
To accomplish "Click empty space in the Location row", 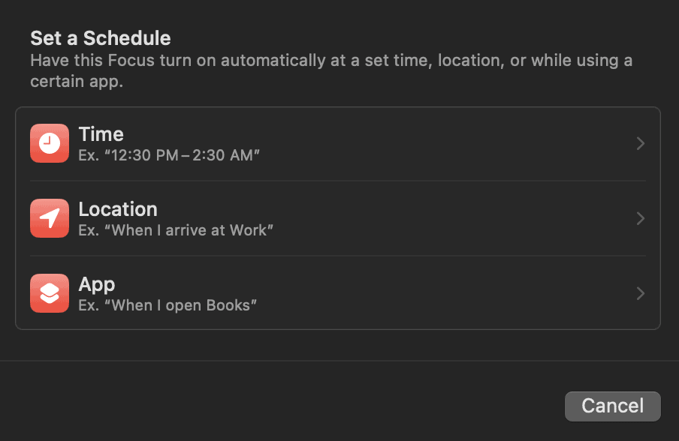I will click(451, 218).
